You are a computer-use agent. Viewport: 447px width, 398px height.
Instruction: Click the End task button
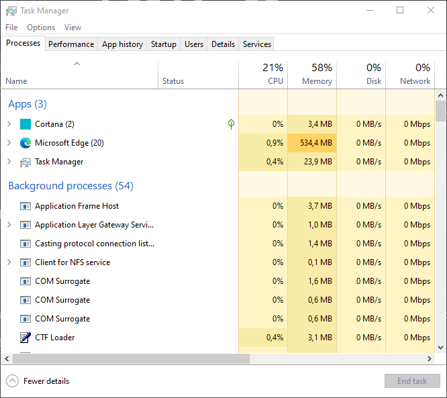[x=412, y=381]
